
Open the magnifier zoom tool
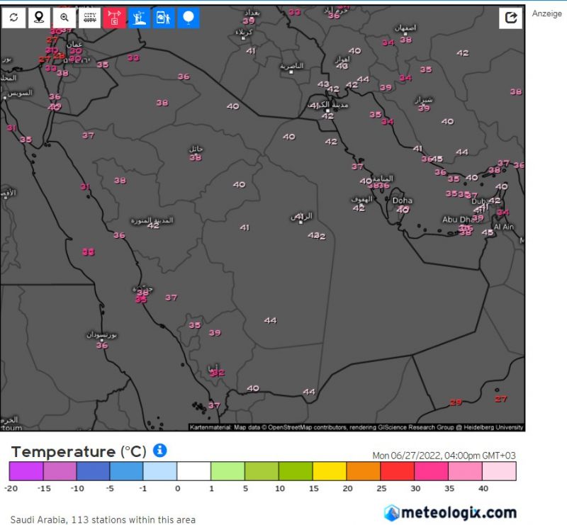64,18
